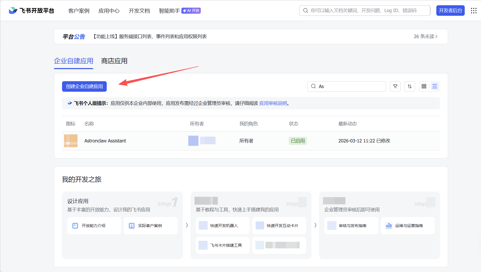
Task: Open the 开发文档 menu item
Action: point(139,11)
